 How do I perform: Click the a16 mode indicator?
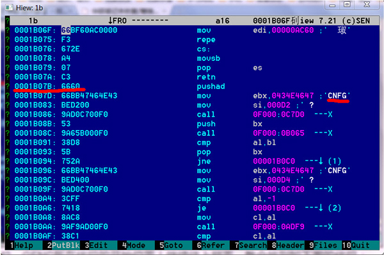(x=222, y=21)
